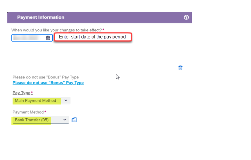This screenshot has height=160, width=251.
Task: Click the red asterisk next to Payment Method
Action: pos(45,112)
